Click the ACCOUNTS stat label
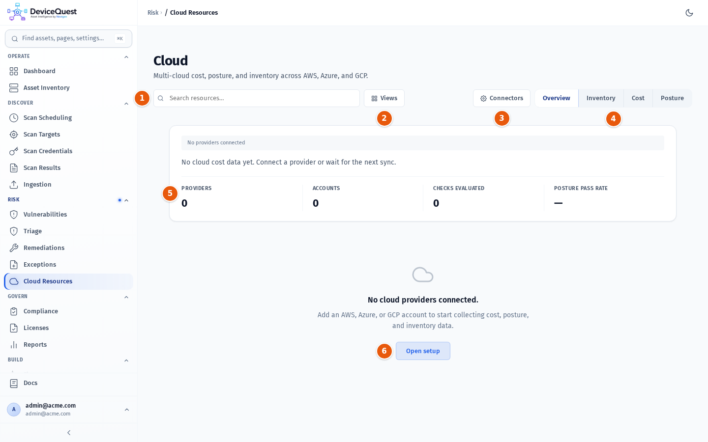Image resolution: width=708 pixels, height=442 pixels. [326, 189]
